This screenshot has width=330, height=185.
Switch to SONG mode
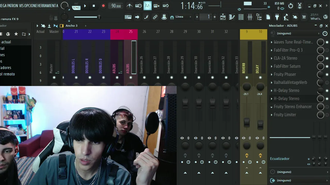coord(76,8)
